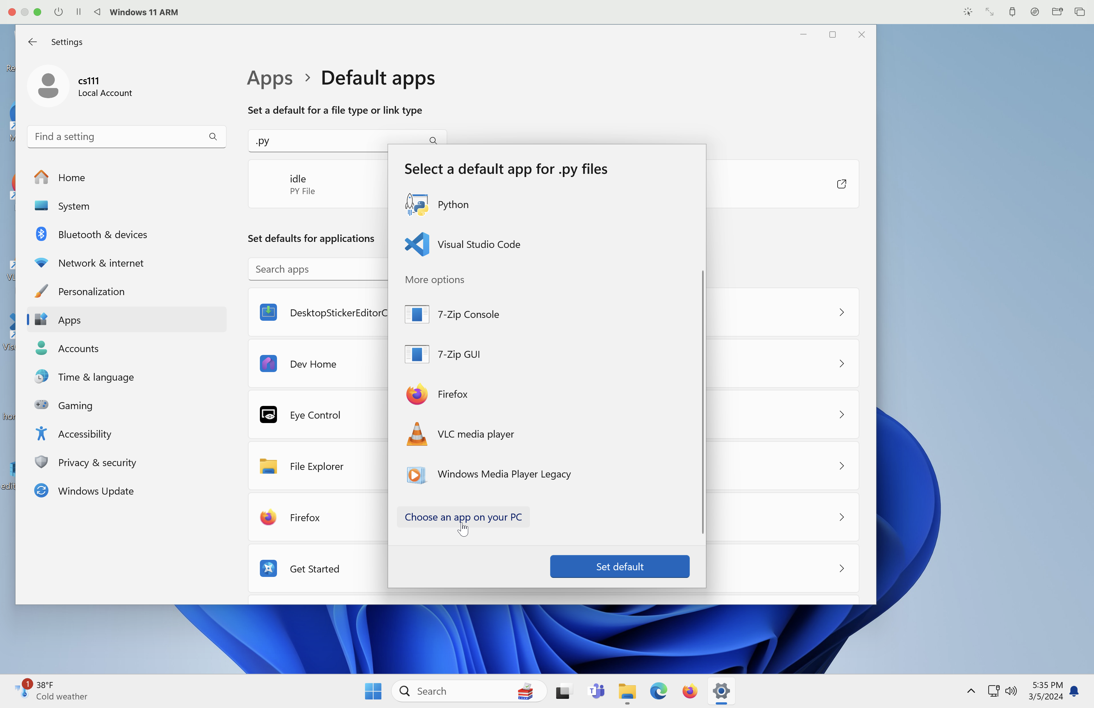
Task: Click the Find a setting search box
Action: [127, 136]
